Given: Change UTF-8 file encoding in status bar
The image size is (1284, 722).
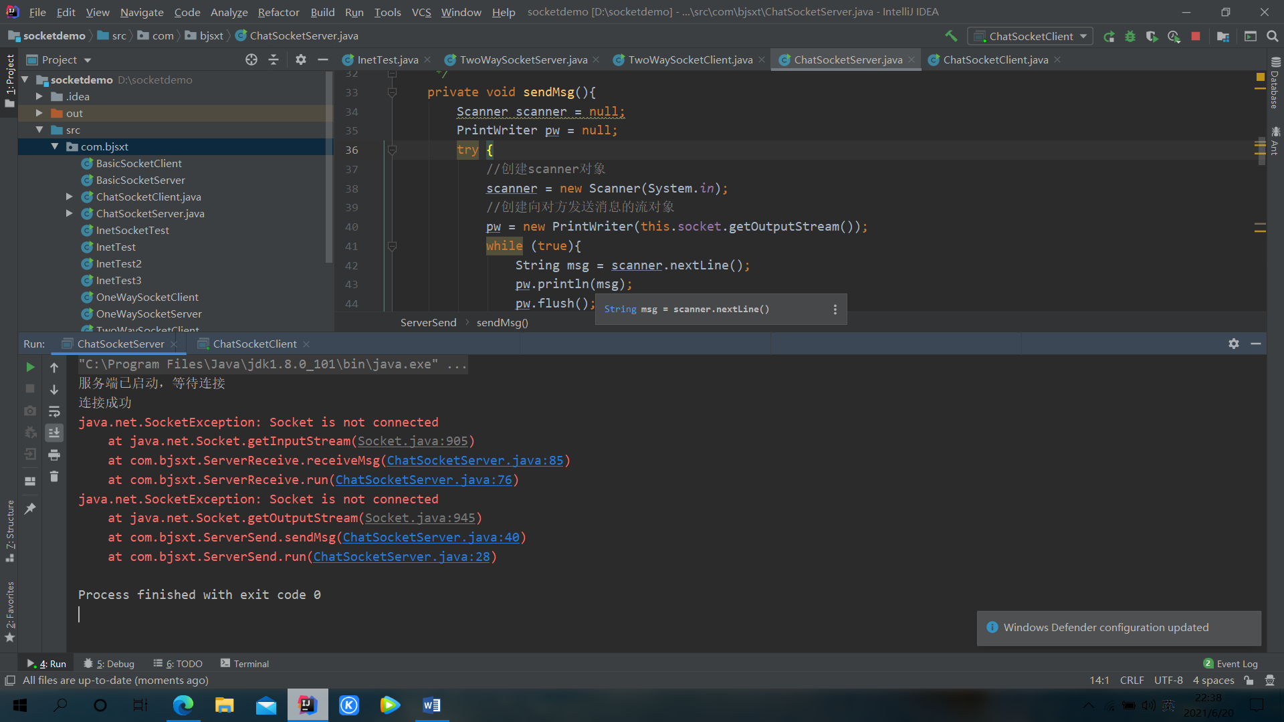Looking at the screenshot, I should click(1168, 681).
